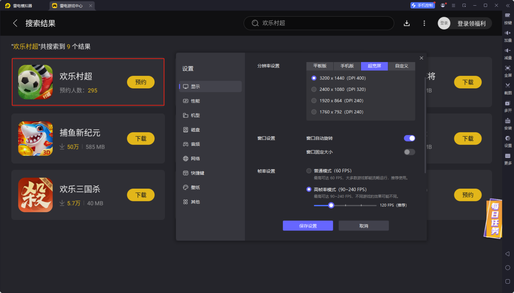Screen dimensions: 514x293
Task: Open 设置 from the right sidebar
Action: coord(508,141)
